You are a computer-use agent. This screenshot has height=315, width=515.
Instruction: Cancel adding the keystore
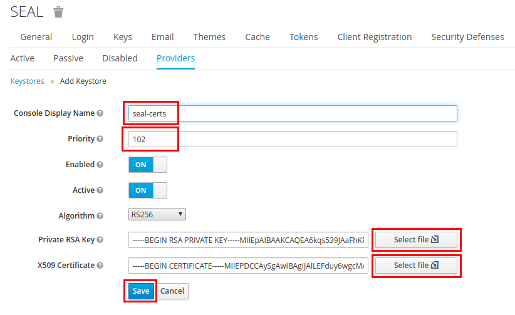[x=172, y=291]
